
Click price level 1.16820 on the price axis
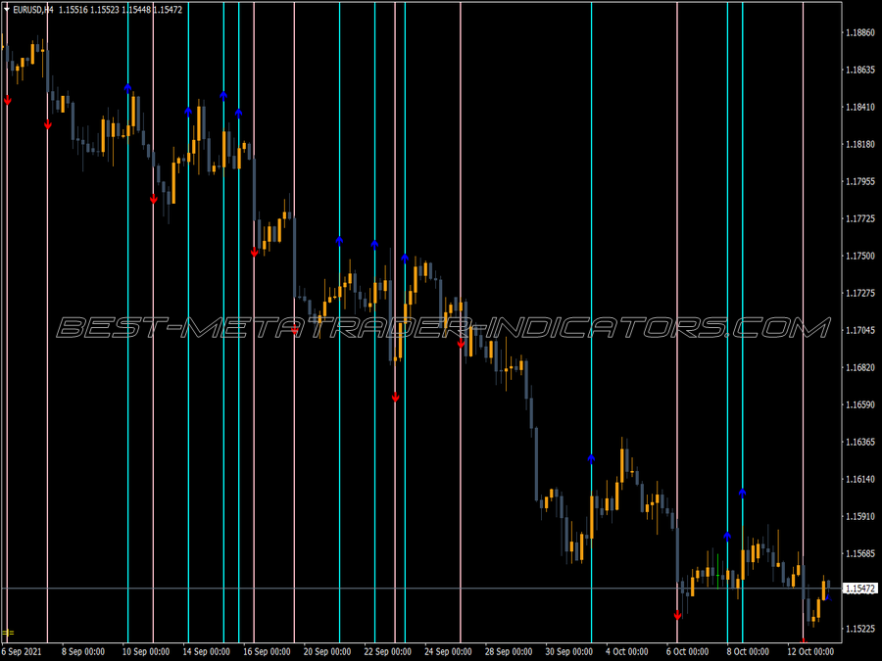[x=860, y=367]
